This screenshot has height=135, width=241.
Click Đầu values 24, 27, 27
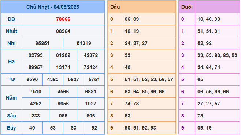136,43
